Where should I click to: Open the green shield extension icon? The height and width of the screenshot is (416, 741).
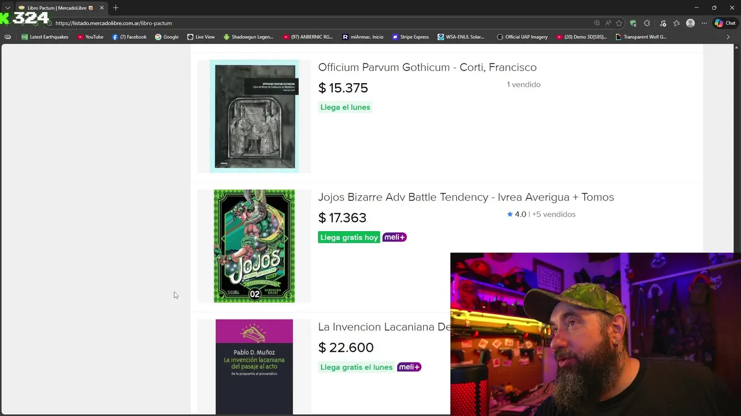click(633, 23)
